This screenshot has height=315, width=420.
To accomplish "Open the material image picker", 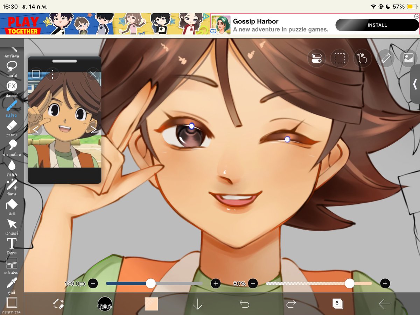I will (x=408, y=58).
